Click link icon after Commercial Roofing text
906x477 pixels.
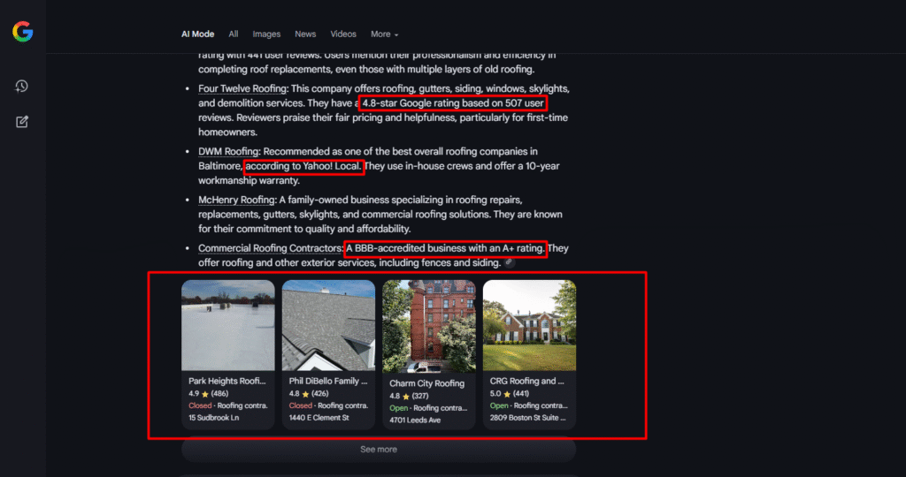coord(509,262)
